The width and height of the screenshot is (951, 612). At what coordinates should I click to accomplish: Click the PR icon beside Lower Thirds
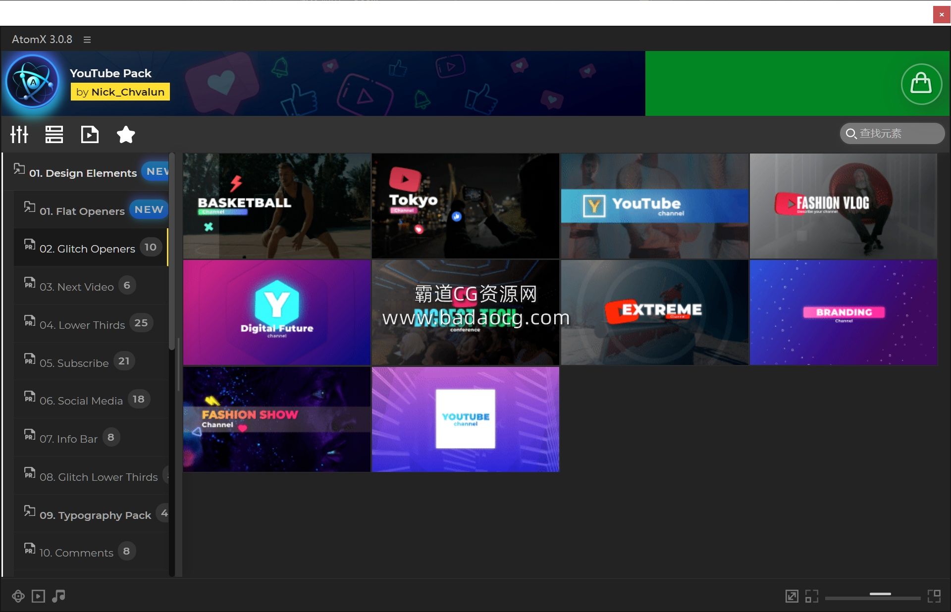30,321
